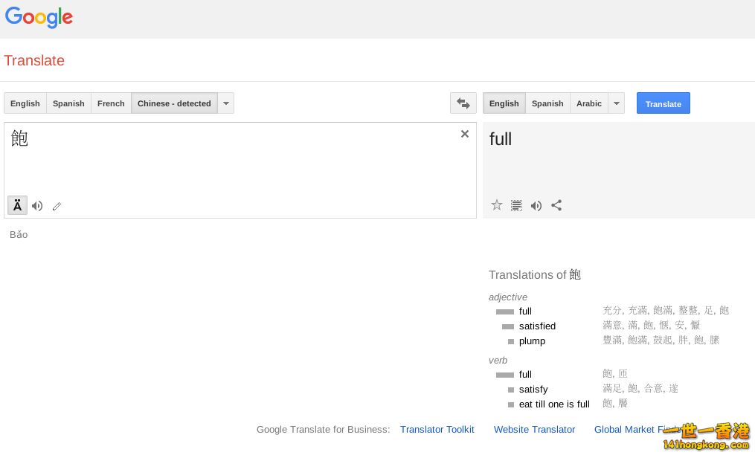Open source language dropdown arrow
755x455 pixels.
[226, 103]
